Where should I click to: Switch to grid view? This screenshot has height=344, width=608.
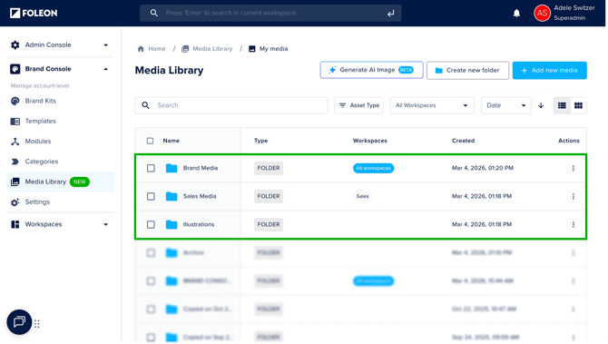[x=578, y=105]
